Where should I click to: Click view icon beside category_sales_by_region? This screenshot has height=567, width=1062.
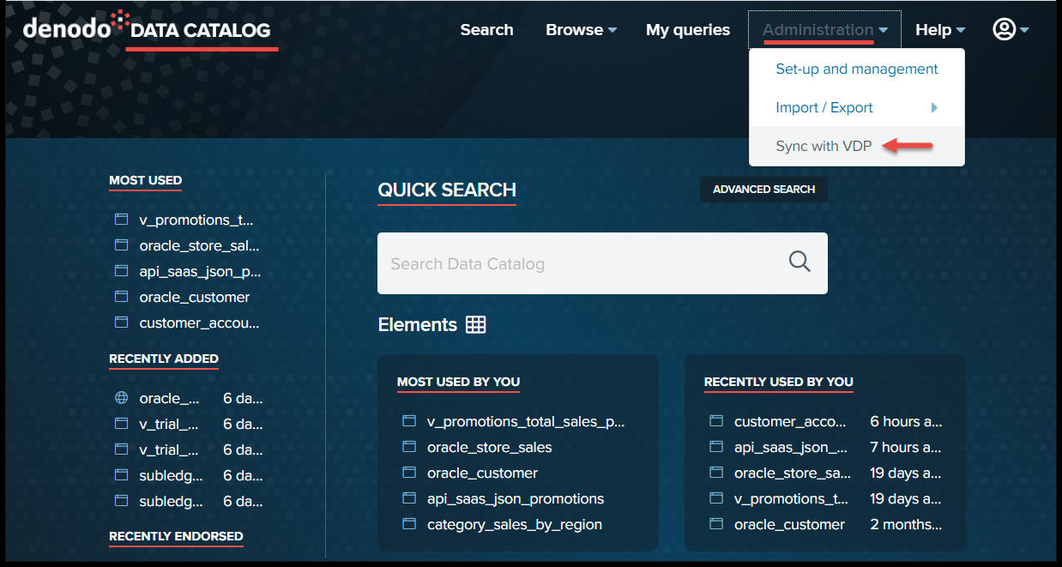(x=409, y=524)
